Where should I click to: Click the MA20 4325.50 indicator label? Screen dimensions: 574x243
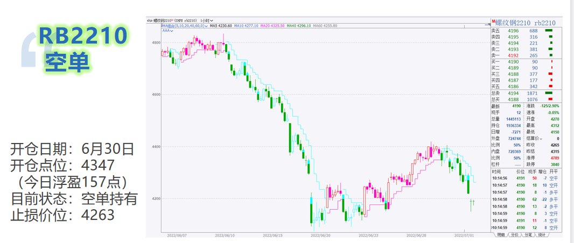[272, 25]
